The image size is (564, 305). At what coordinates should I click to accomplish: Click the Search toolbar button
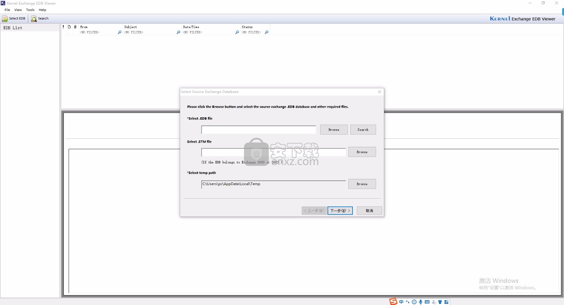pos(40,18)
